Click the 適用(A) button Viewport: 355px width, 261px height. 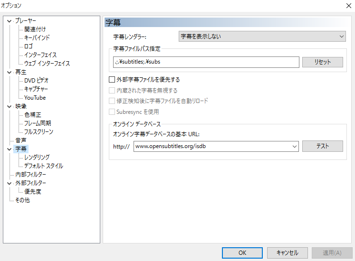click(x=332, y=253)
